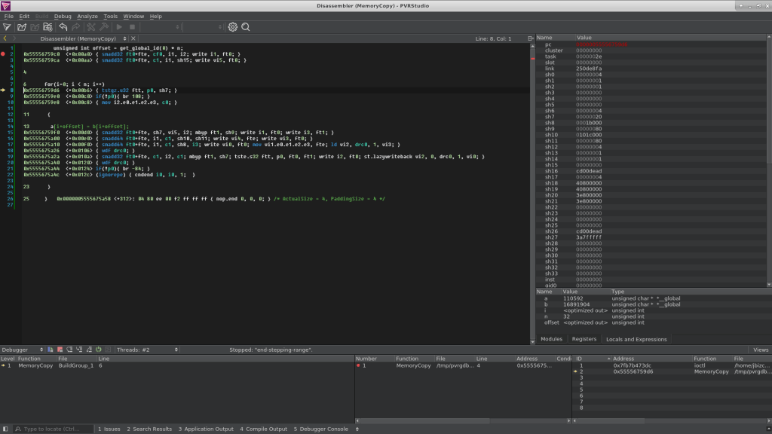The height and width of the screenshot is (434, 772).
Task: Show the 3 Application Output pane
Action: click(x=206, y=429)
